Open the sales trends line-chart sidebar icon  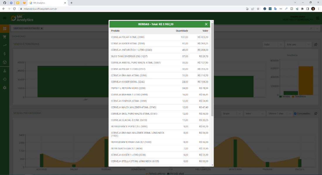click(x=4, y=45)
